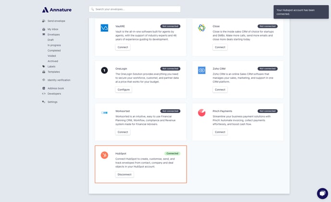Click the Address book icon
The width and height of the screenshot is (331, 202).
[44, 88]
